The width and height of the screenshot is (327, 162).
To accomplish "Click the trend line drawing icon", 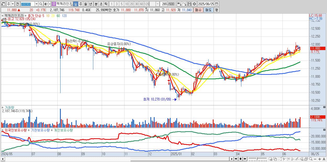I will (288, 159).
